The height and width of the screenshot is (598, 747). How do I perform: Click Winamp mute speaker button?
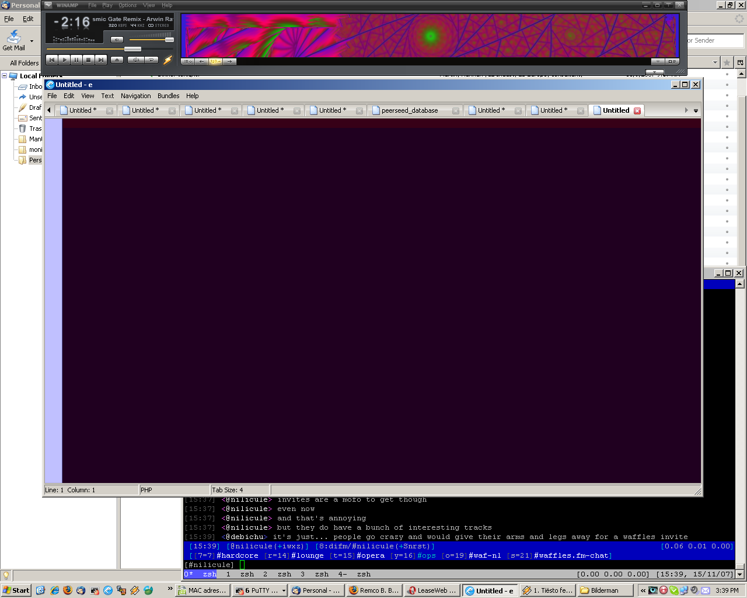click(x=117, y=40)
